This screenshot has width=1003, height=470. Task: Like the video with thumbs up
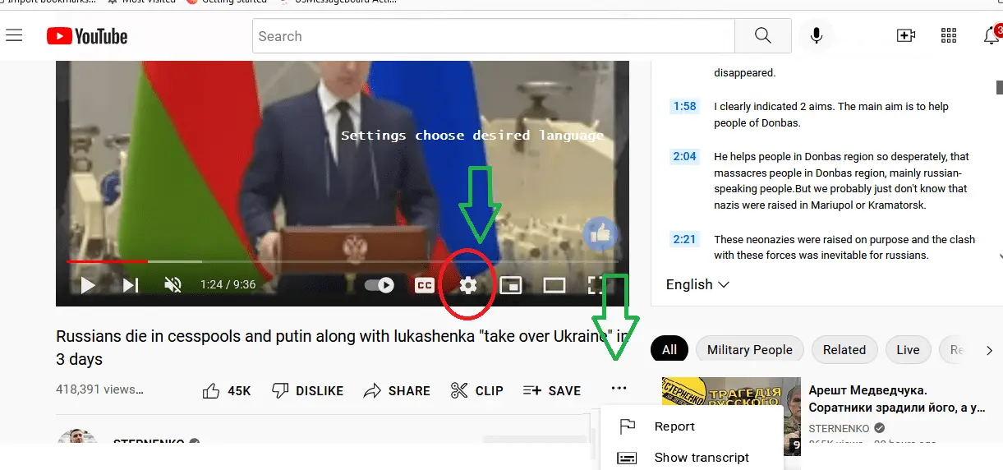click(x=228, y=391)
